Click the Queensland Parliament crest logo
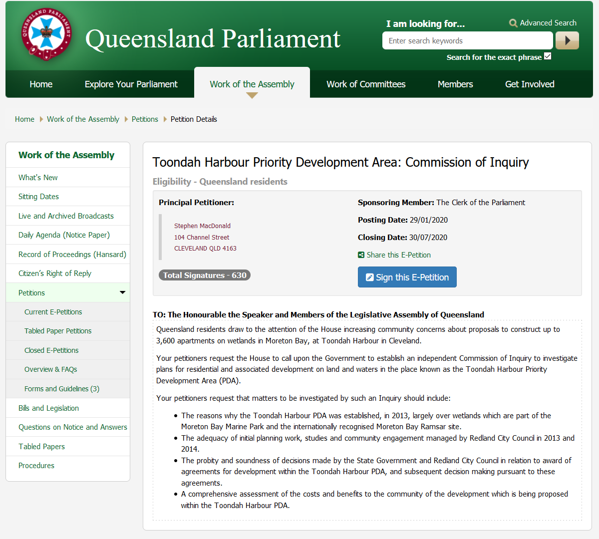 click(x=46, y=33)
